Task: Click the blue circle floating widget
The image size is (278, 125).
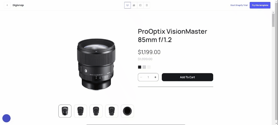Action: [x=6, y=118]
